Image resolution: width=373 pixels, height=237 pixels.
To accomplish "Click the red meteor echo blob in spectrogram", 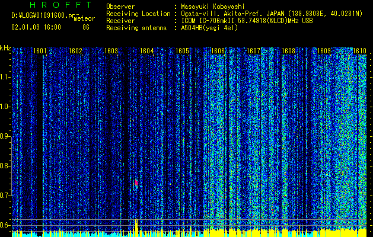I will point(136,182).
